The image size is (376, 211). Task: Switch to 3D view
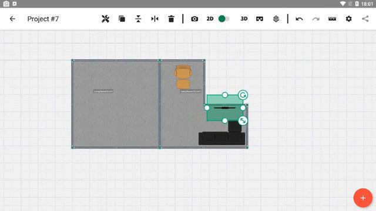pos(244,19)
